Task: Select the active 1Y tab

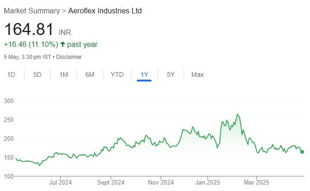Action: point(144,75)
